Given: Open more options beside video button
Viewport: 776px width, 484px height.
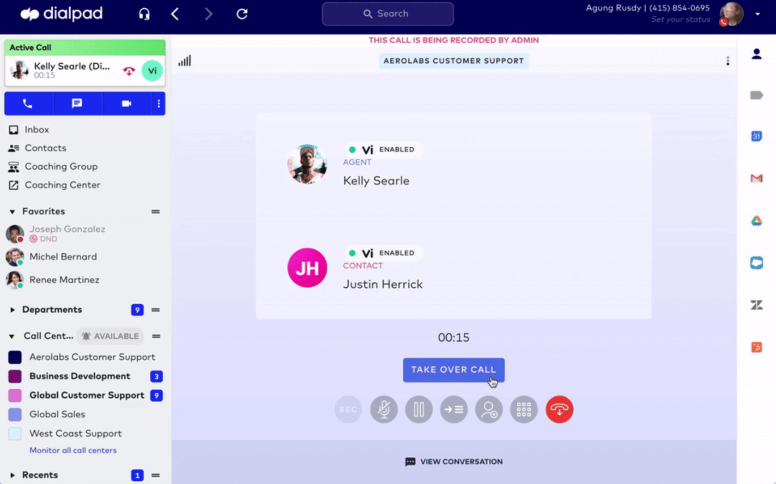Looking at the screenshot, I should [159, 103].
